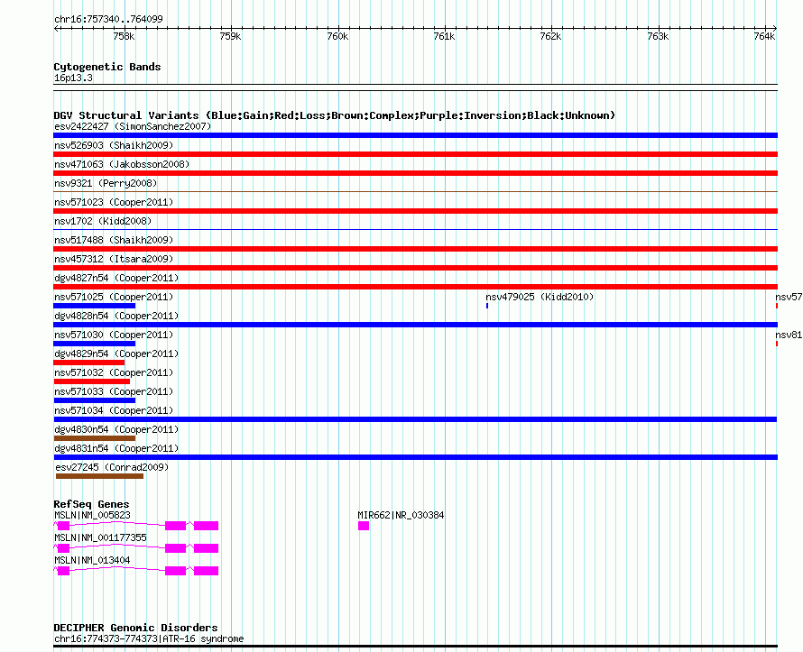Viewport: 803px width, 652px height.
Task: Click the brown bar under dgv4830n54
Action: point(94,438)
